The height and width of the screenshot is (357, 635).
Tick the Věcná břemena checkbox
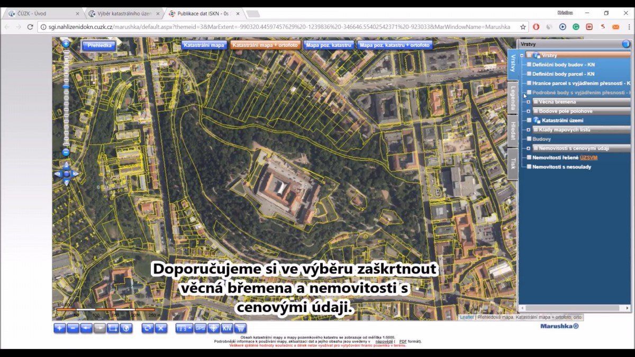click(x=536, y=102)
